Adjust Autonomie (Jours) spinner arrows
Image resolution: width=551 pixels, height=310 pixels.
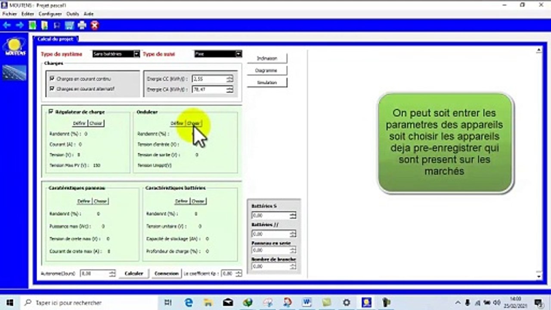112,273
